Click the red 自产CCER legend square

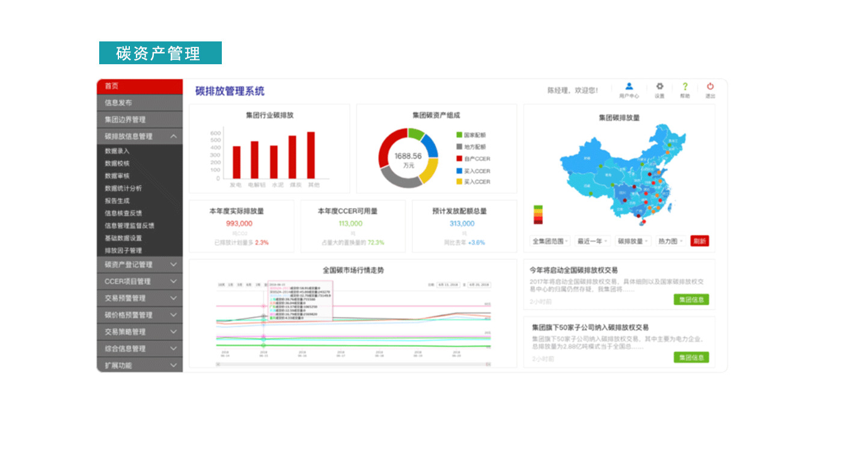coord(459,158)
